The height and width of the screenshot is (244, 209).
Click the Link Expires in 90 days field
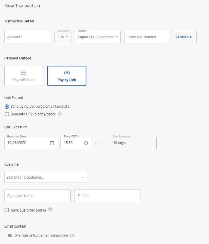point(133,143)
